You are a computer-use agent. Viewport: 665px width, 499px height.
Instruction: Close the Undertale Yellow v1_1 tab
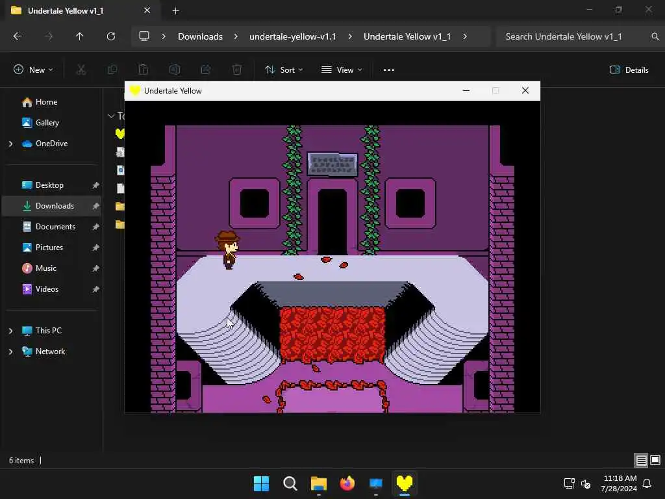147,10
